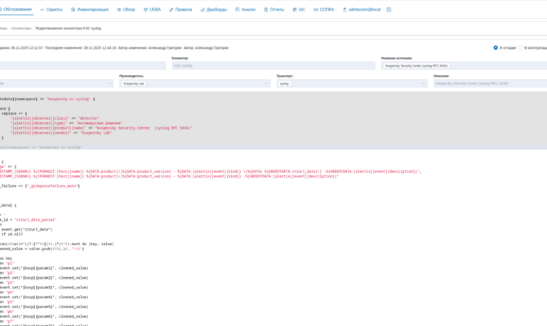
Task: Click the chart icon beside Дашборды
Action: tap(202, 10)
